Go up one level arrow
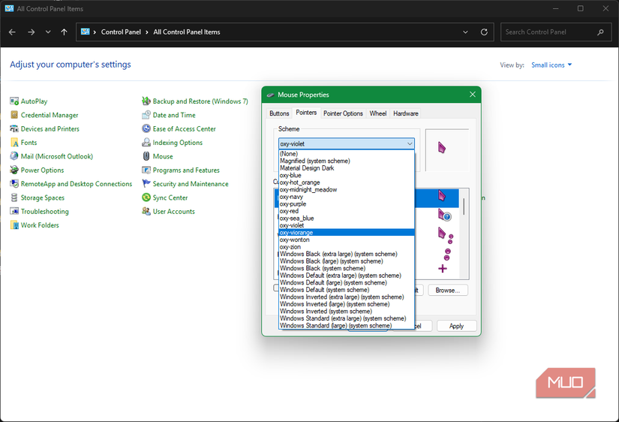The width and height of the screenshot is (619, 422). point(64,32)
